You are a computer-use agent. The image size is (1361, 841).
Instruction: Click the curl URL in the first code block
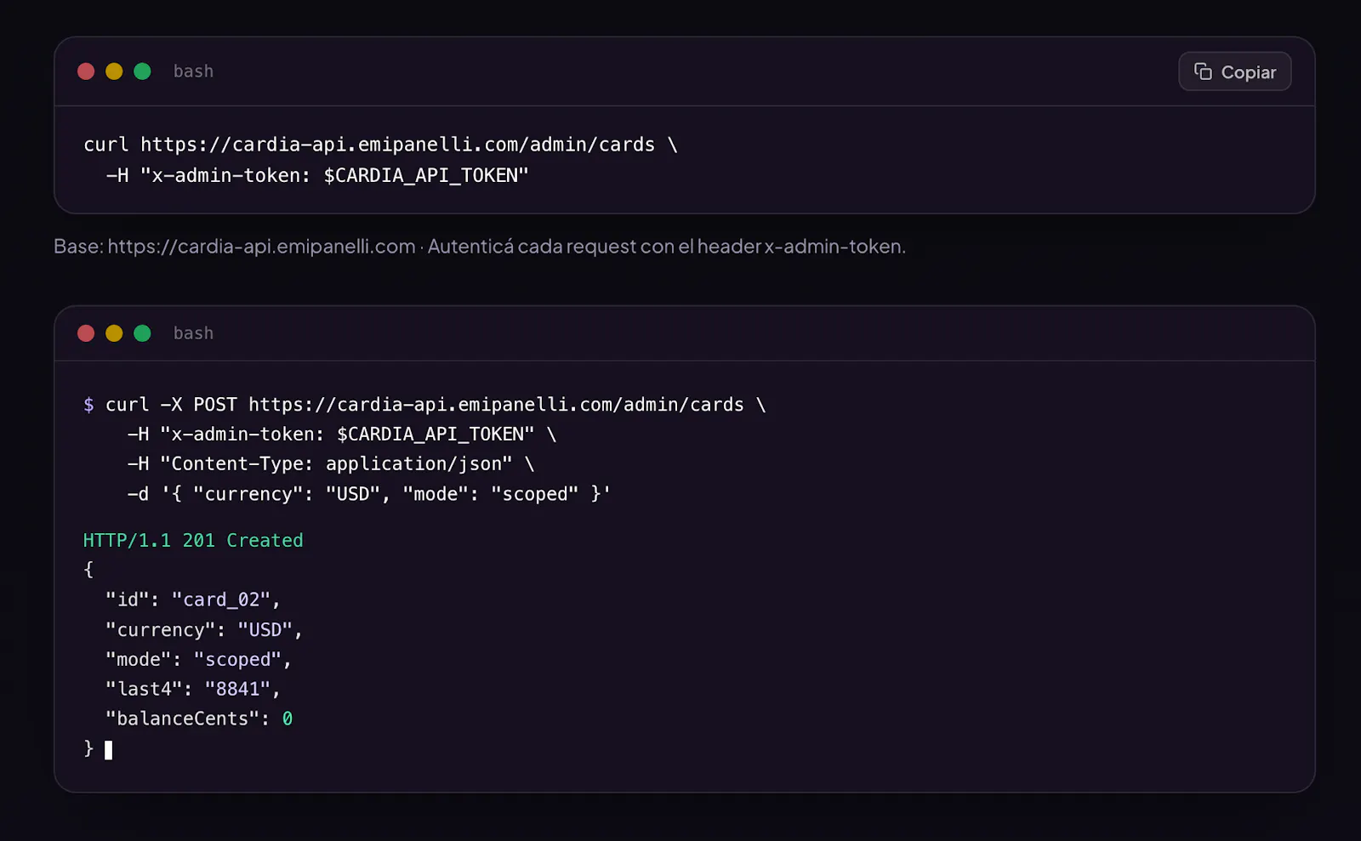point(398,145)
